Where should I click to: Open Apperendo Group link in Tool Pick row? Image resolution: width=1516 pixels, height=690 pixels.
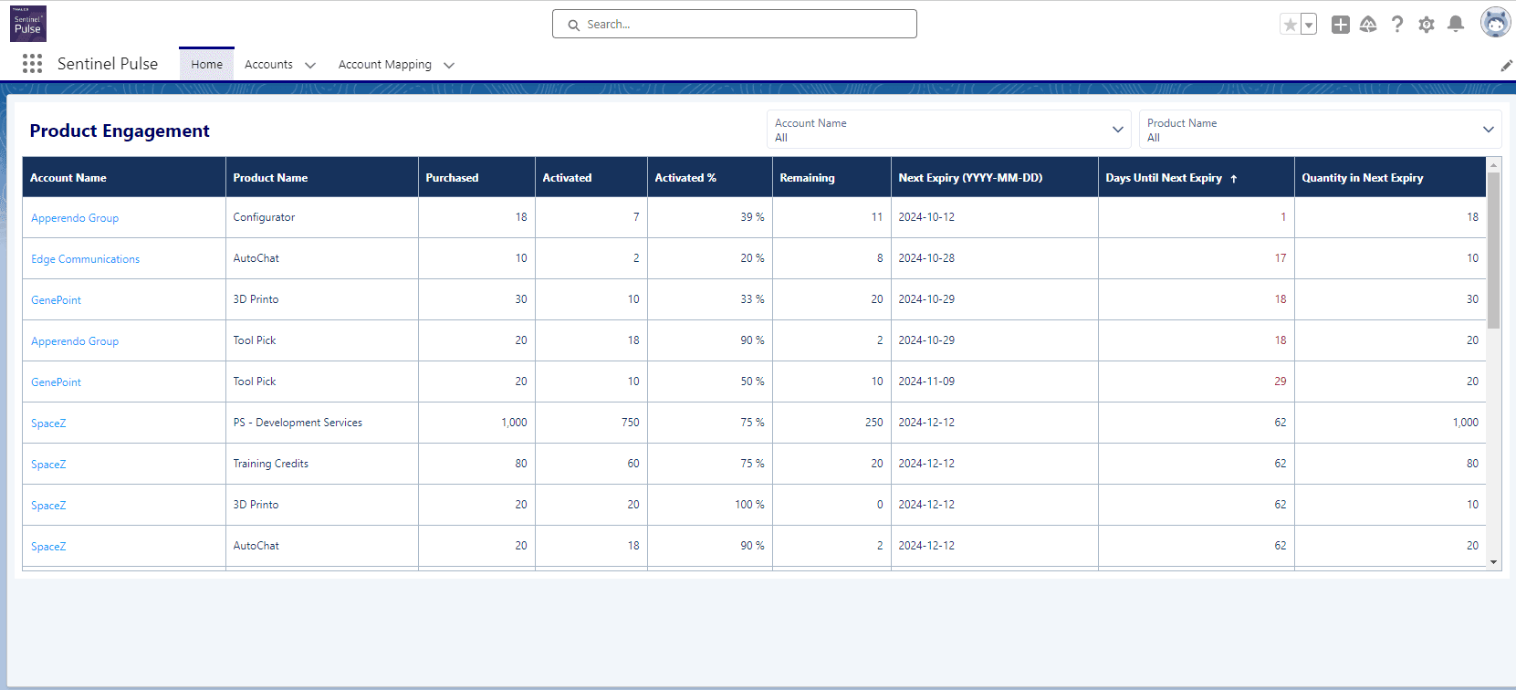[75, 341]
